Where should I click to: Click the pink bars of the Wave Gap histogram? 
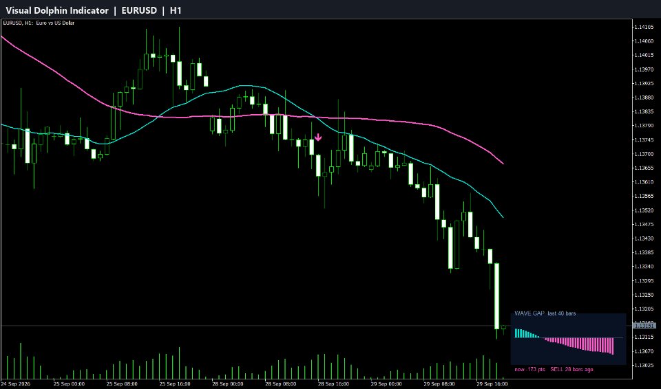[x=579, y=345]
